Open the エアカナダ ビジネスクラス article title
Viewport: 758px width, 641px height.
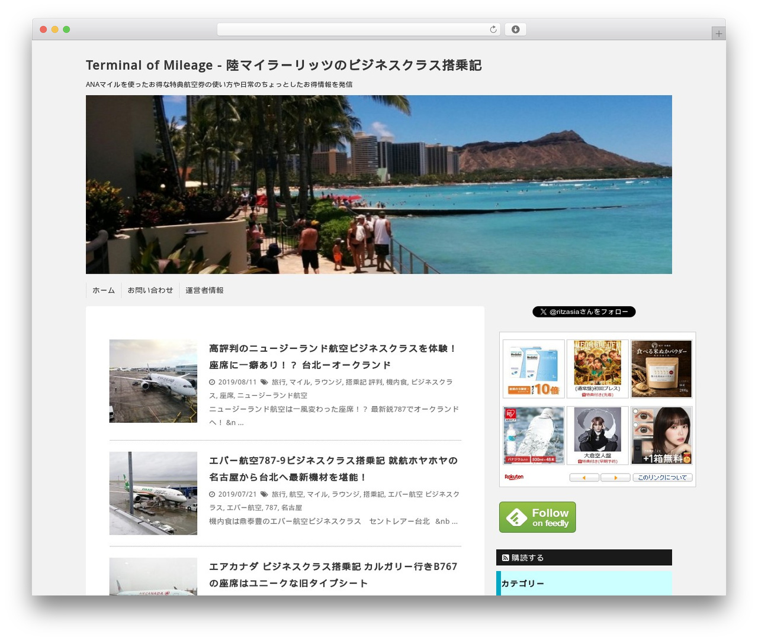point(333,575)
